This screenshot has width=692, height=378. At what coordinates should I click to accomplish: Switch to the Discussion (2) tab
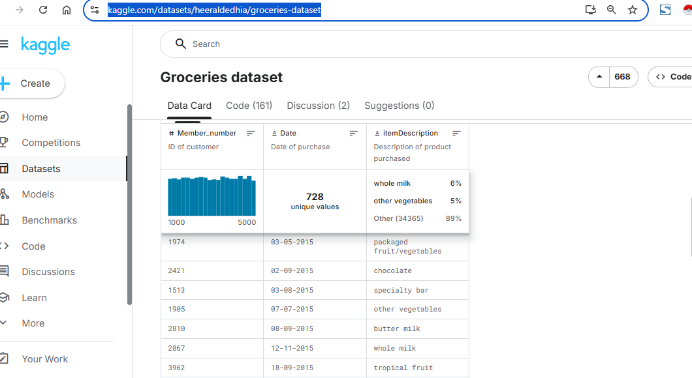click(318, 106)
